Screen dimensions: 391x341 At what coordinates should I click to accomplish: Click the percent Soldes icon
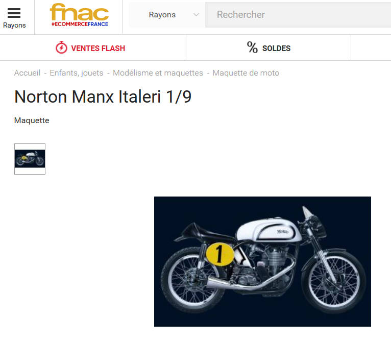pyautogui.click(x=252, y=47)
